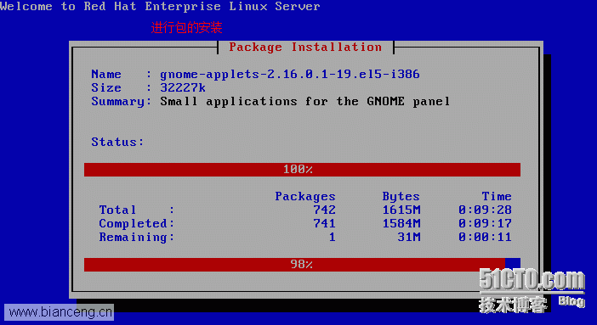597x325 pixels.
Task: Click the 'Status:' label
Action: click(117, 143)
